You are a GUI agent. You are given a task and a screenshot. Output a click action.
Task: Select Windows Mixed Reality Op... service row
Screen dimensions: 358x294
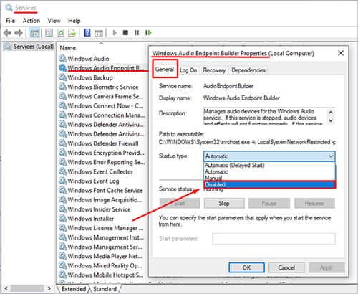point(102,265)
